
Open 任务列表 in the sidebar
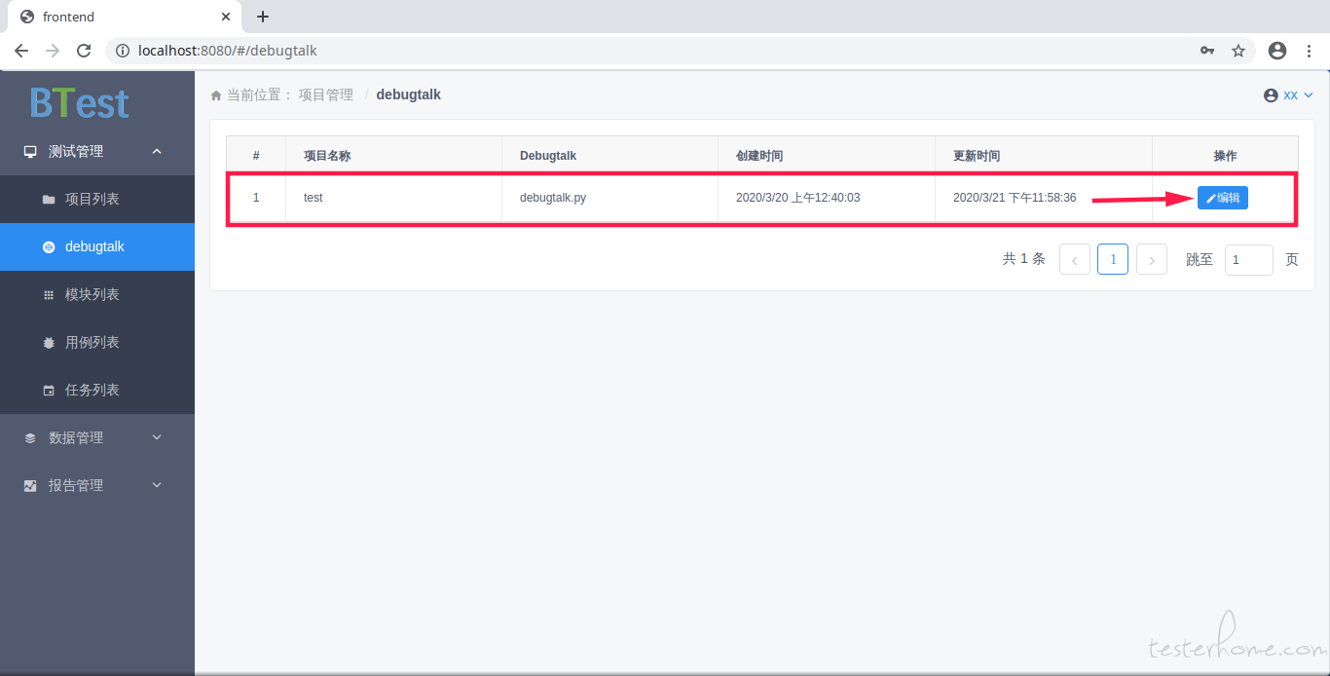(x=97, y=391)
